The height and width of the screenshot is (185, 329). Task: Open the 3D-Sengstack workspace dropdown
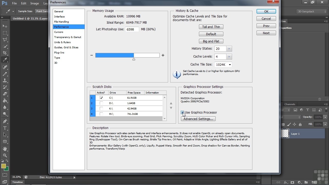(311, 12)
